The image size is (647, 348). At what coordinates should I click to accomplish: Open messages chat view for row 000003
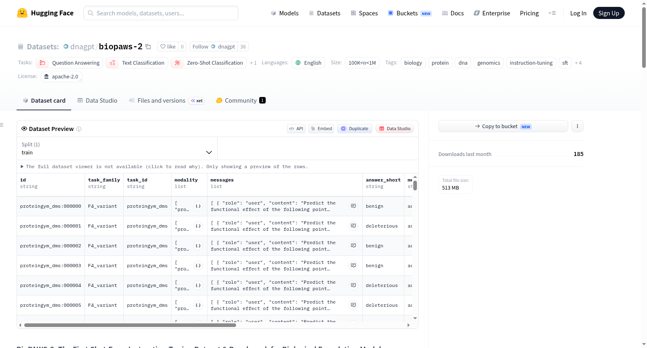point(353,266)
